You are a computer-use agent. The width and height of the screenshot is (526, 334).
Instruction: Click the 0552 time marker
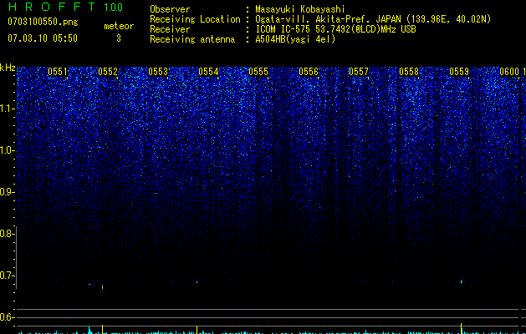(x=108, y=72)
